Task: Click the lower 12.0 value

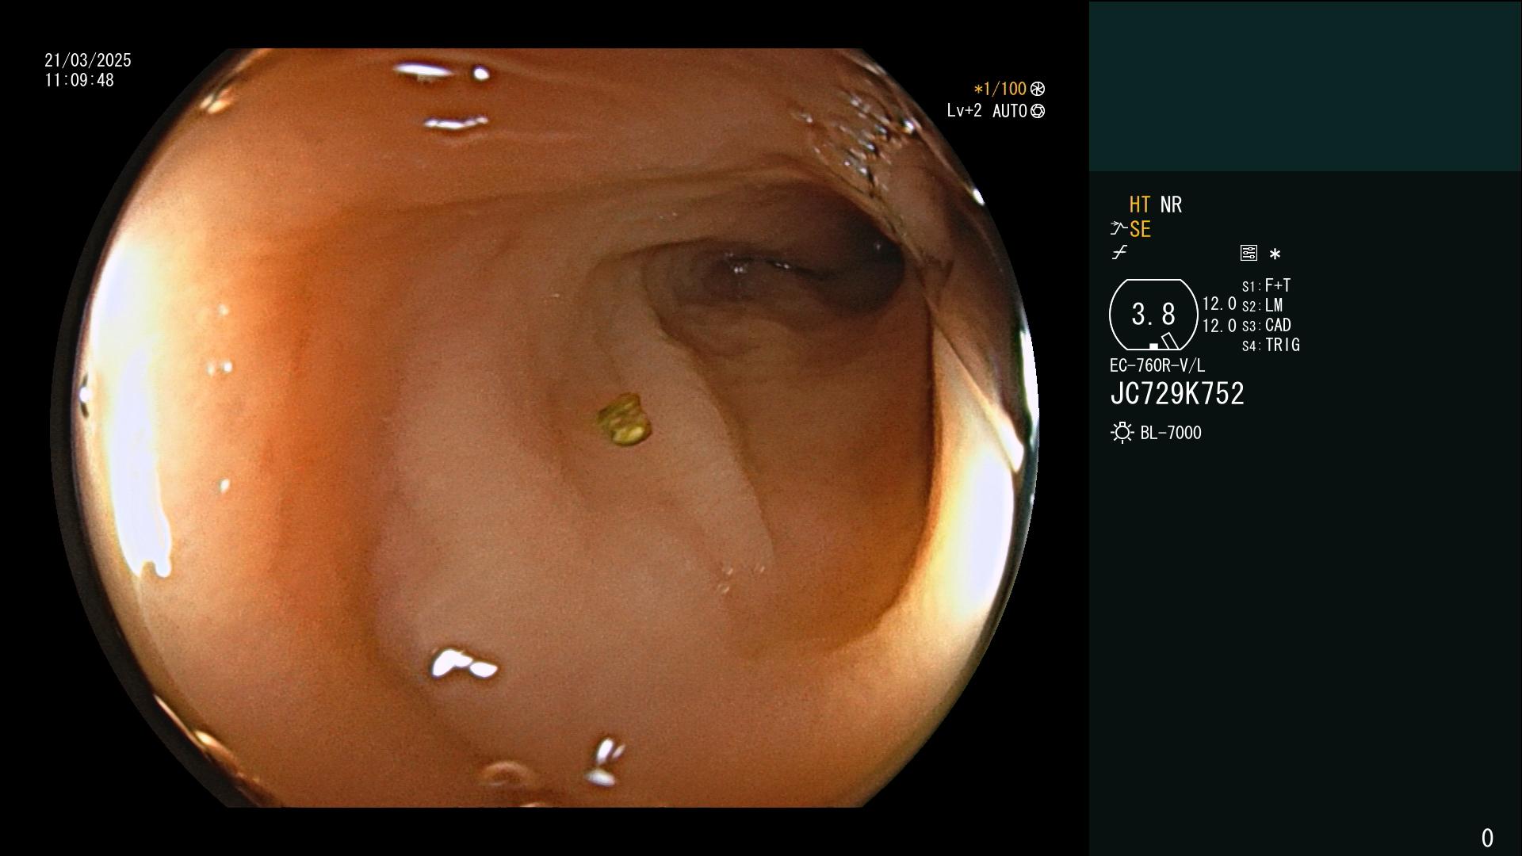Action: pos(1219,326)
